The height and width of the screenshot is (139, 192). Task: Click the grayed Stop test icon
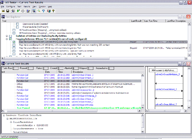pyautogui.click(x=23, y=11)
